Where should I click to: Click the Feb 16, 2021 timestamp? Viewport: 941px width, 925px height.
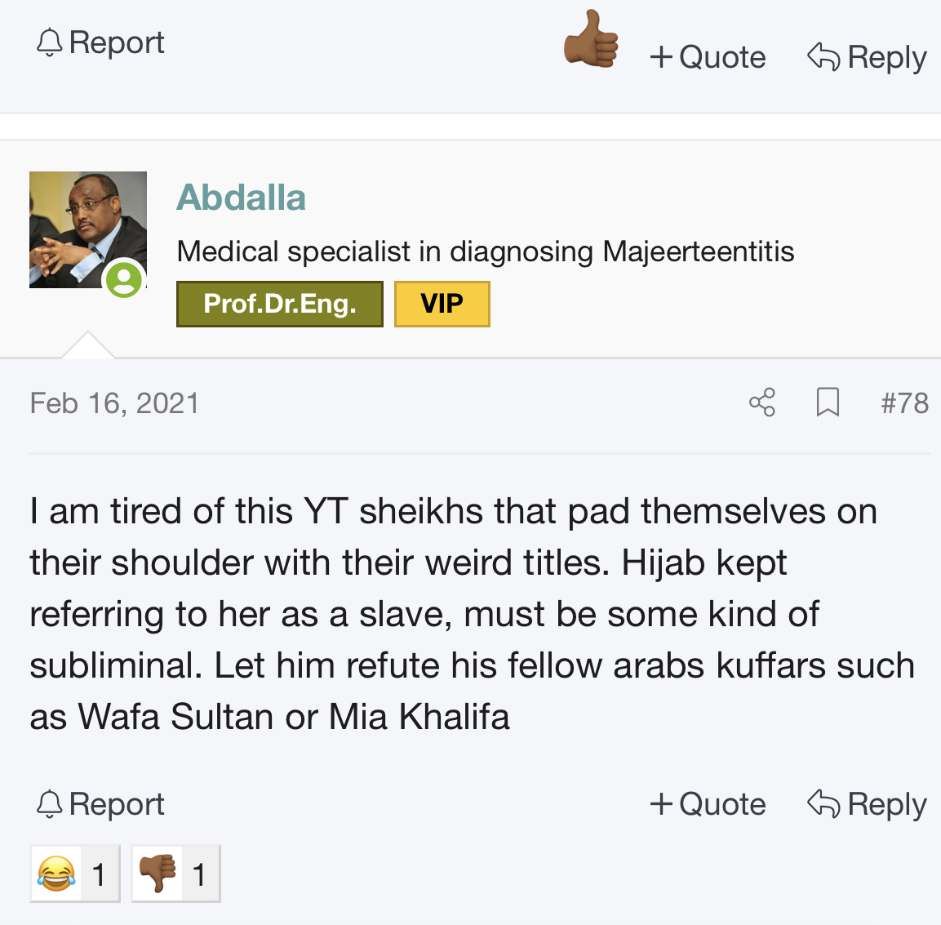coord(114,403)
